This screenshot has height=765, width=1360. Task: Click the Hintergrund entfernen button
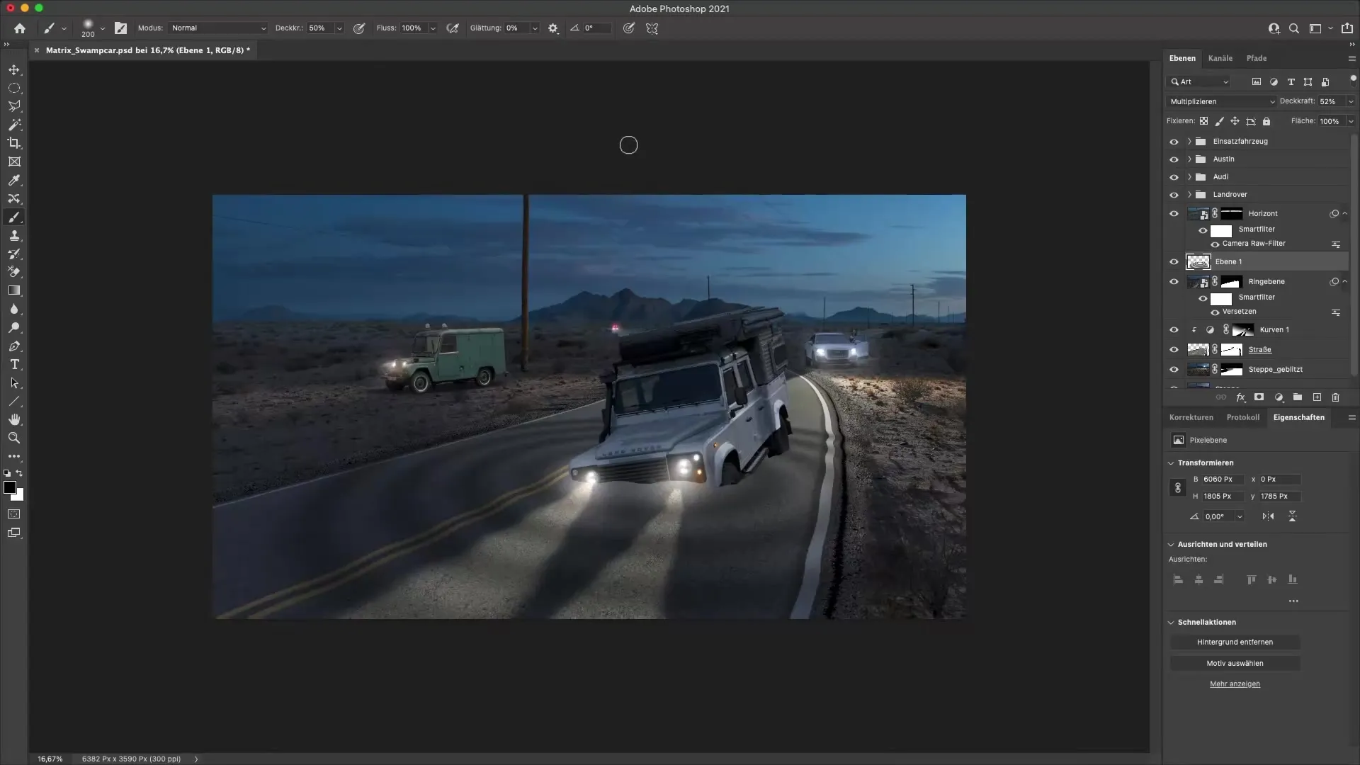click(x=1235, y=642)
